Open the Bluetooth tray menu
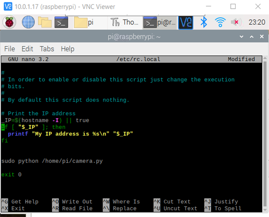This screenshot has height=217, width=269. (204, 22)
